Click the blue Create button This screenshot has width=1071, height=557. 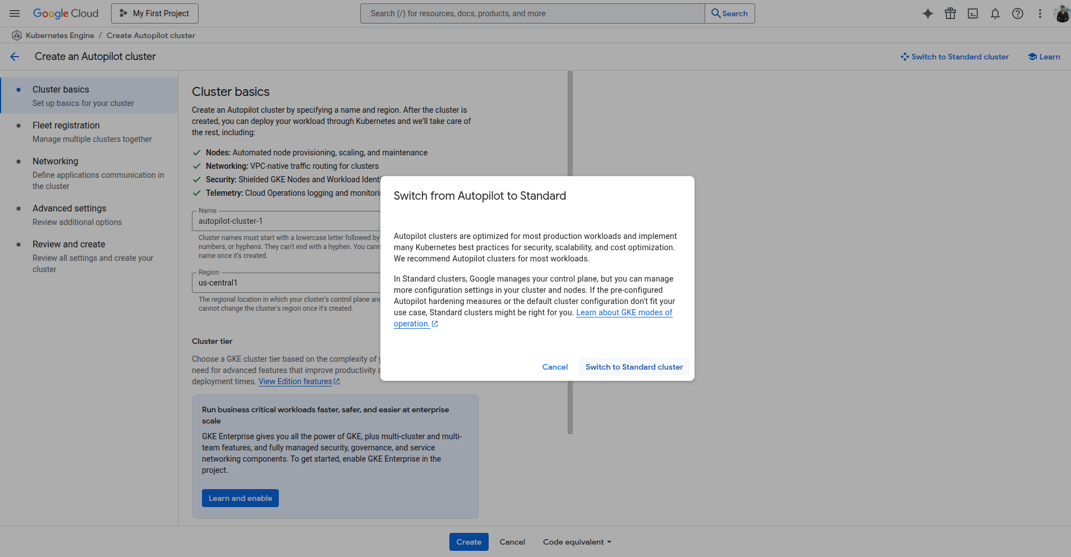(x=469, y=542)
